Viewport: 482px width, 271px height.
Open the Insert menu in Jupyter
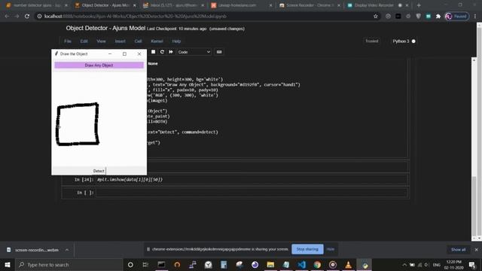pos(120,41)
